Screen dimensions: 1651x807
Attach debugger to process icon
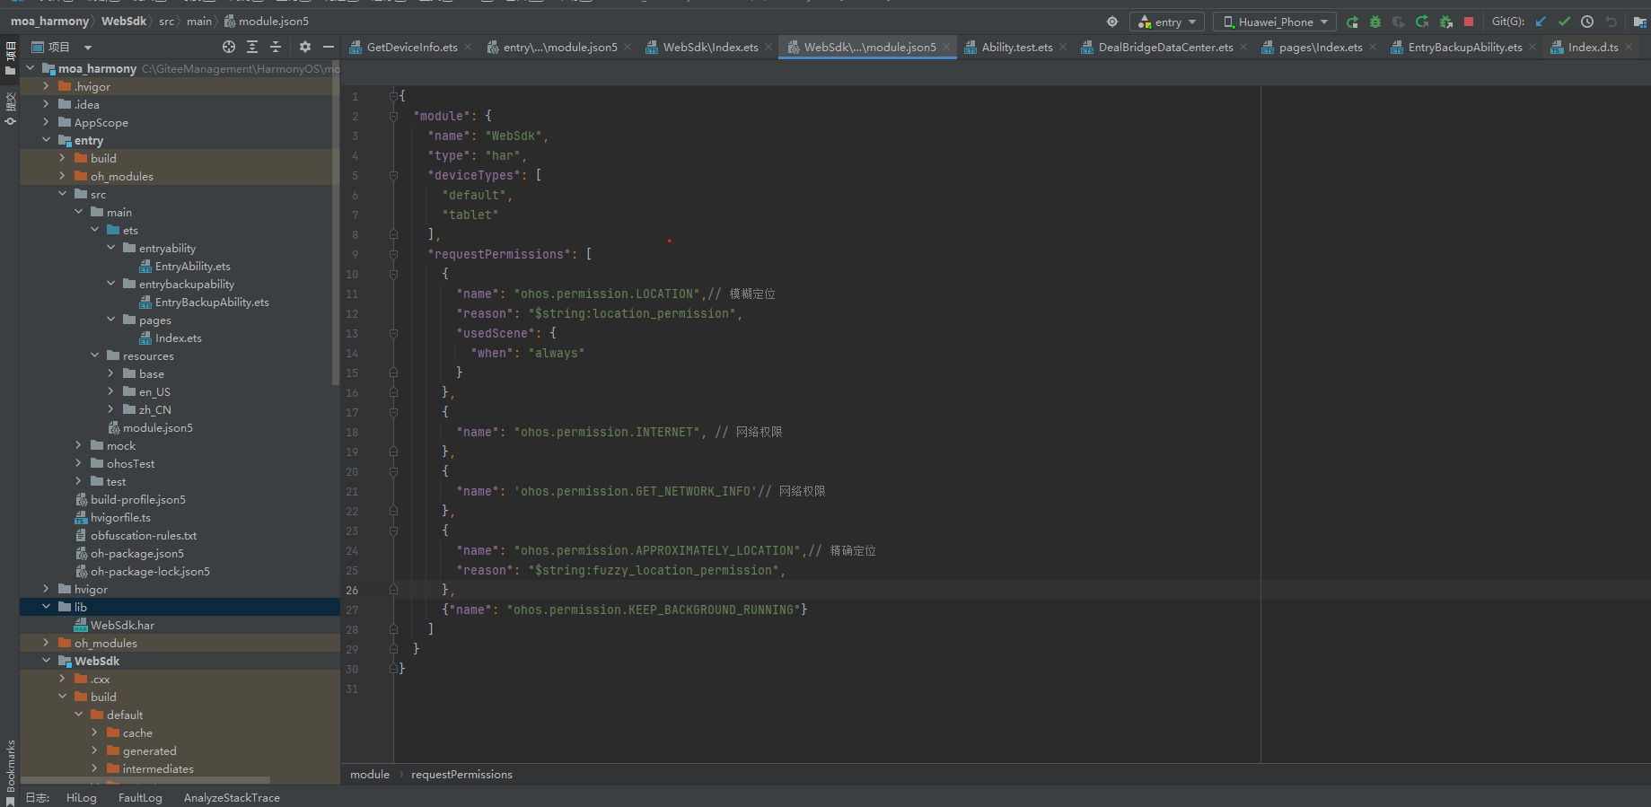coord(1445,22)
